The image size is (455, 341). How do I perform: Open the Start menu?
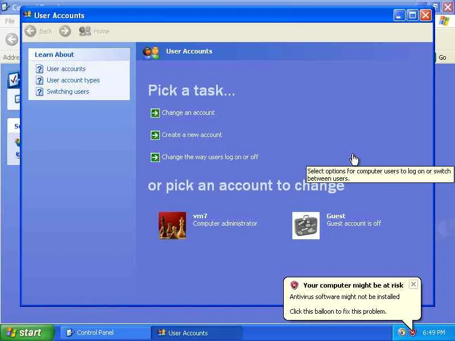coord(27,332)
